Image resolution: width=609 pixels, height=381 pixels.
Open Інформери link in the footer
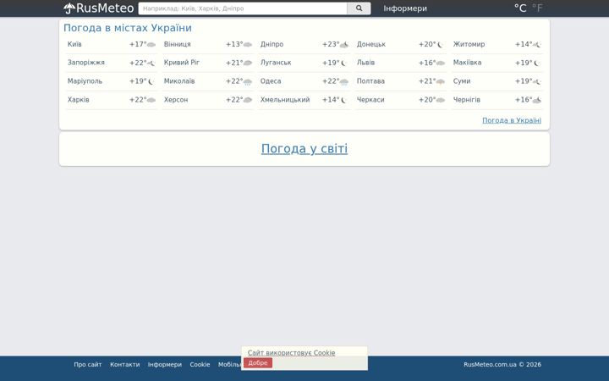click(165, 365)
